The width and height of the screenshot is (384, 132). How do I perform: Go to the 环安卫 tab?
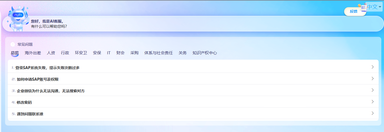[81, 53]
